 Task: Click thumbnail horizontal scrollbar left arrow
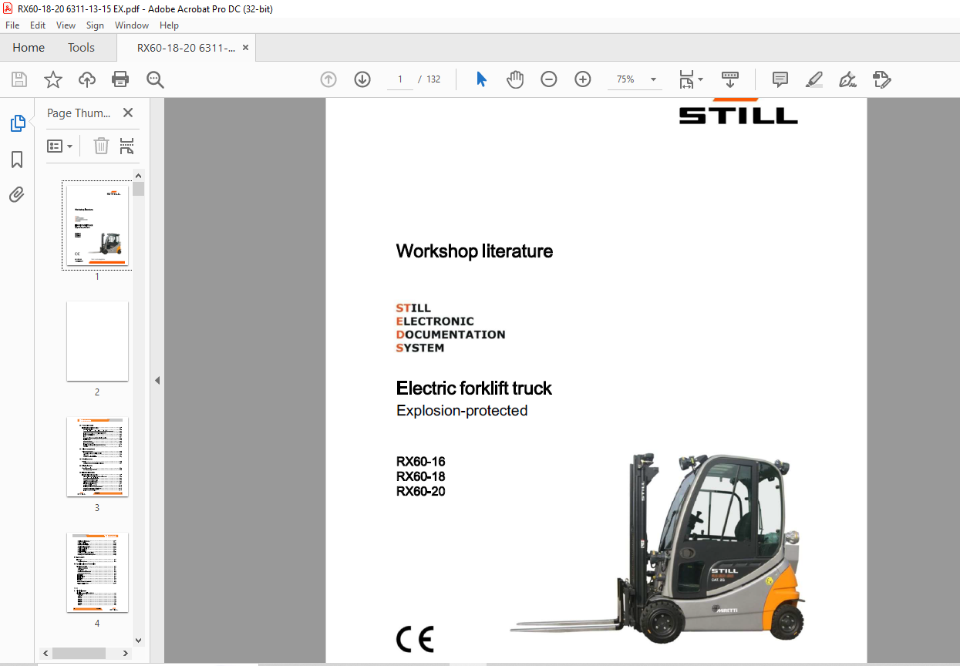46,653
